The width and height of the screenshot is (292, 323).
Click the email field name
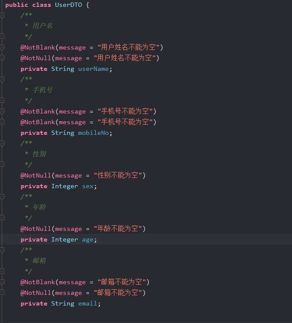[88, 303]
